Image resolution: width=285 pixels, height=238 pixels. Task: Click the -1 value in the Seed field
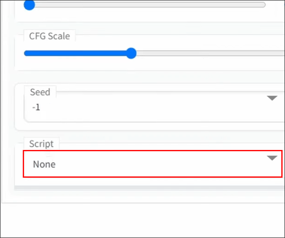[36, 107]
